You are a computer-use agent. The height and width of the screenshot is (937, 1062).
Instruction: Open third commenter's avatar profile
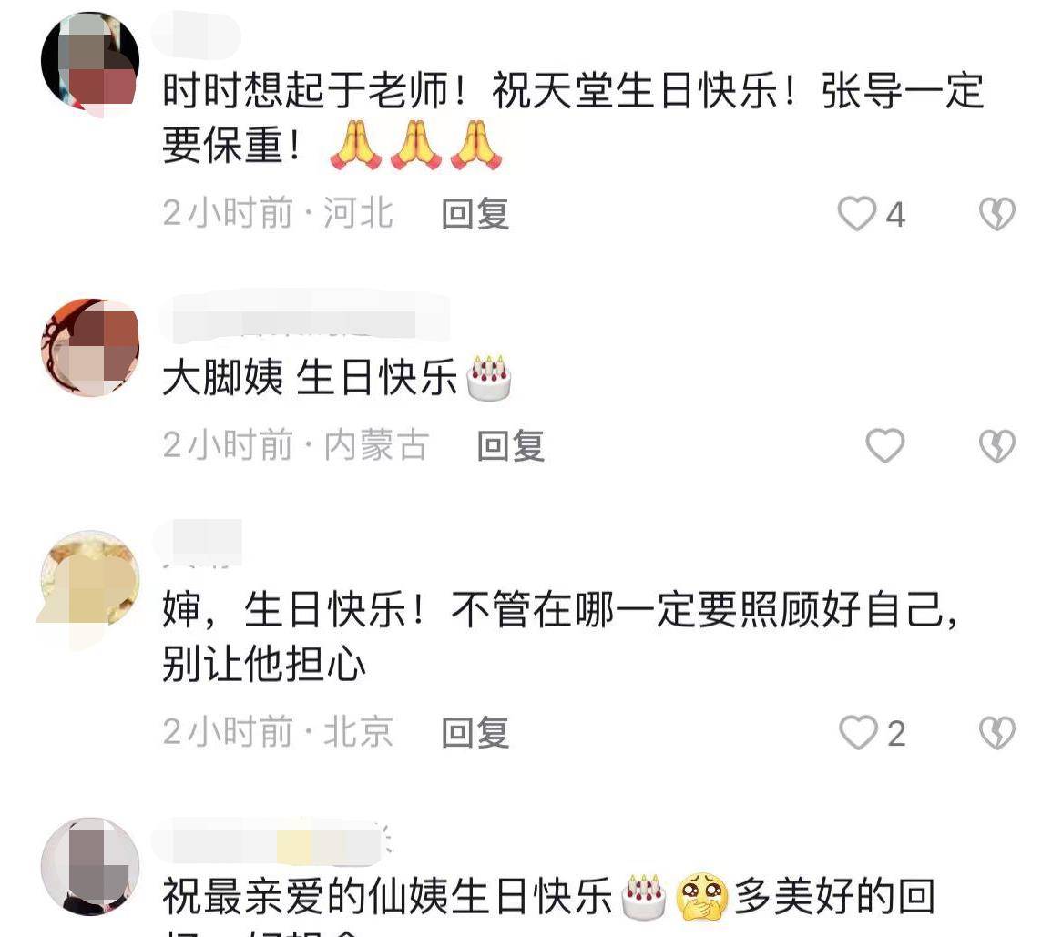[90, 579]
